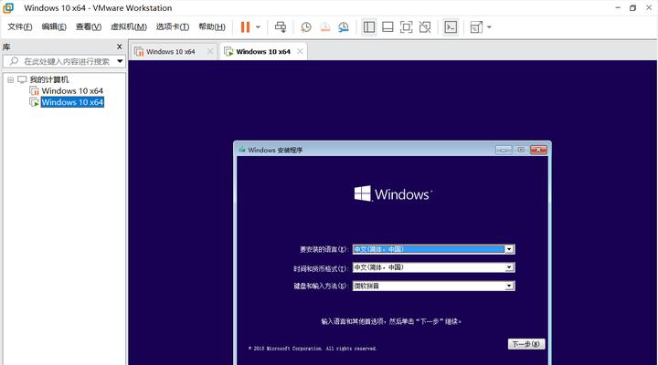Collapse the 我的计算机 tree node

pos(10,79)
